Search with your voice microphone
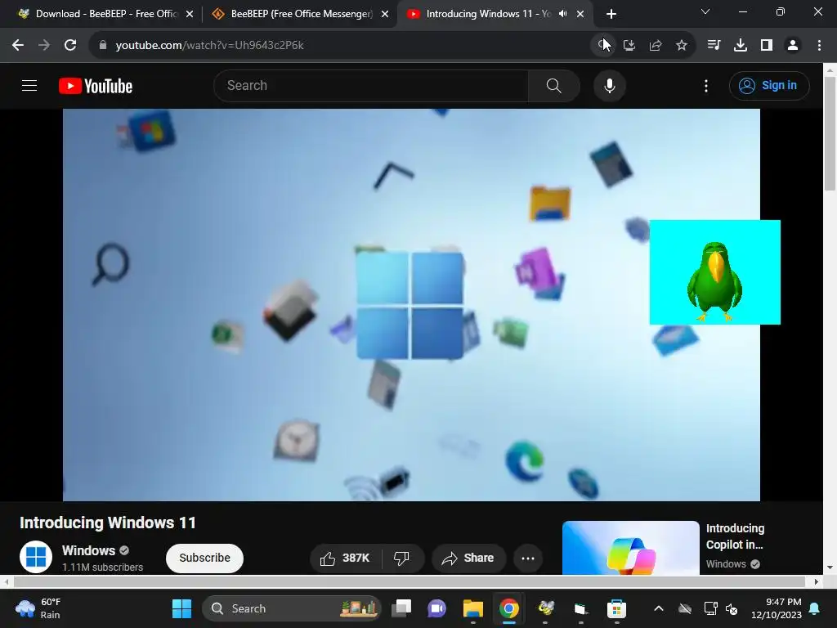Screen dimensions: 837x628 click(x=610, y=85)
